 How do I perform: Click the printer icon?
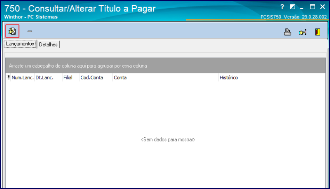[288, 32]
